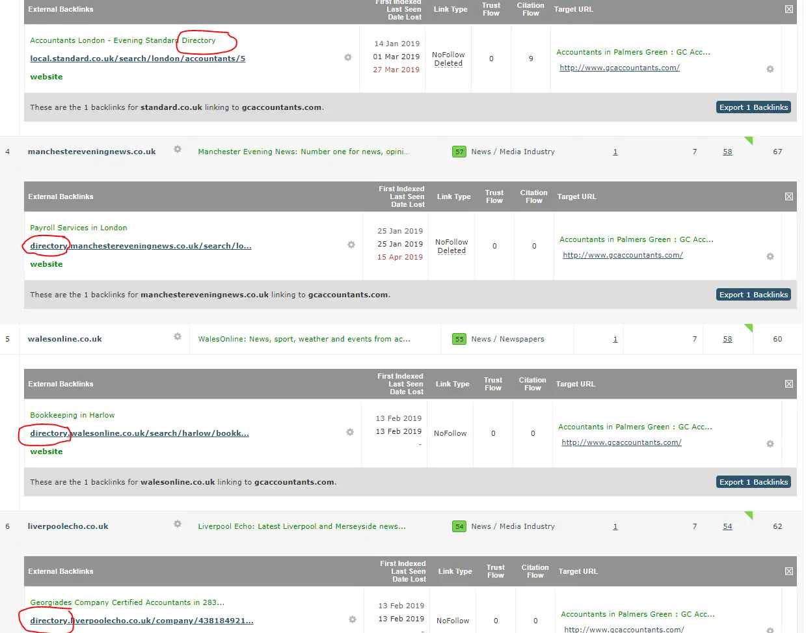Click Target URL header in Manchester panel

click(576, 196)
